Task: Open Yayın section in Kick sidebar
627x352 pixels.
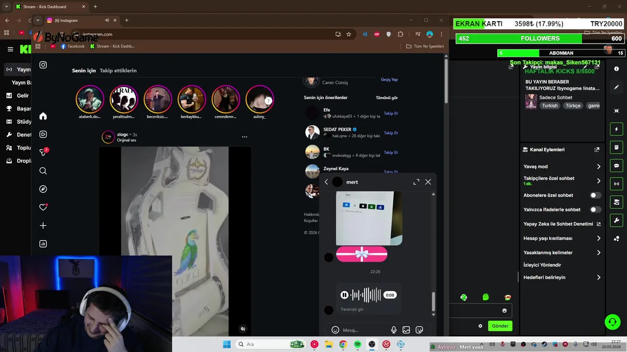Action: [x=18, y=69]
